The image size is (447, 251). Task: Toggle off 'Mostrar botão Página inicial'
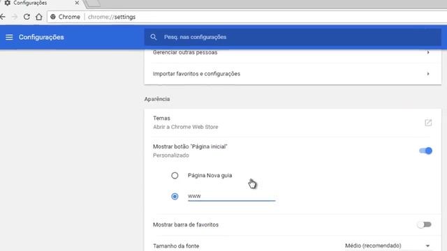(x=425, y=151)
